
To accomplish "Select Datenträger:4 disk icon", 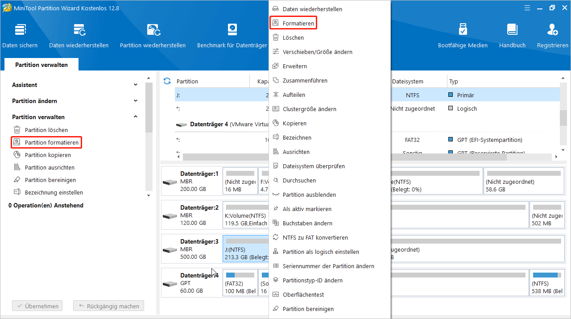I will click(x=170, y=284).
